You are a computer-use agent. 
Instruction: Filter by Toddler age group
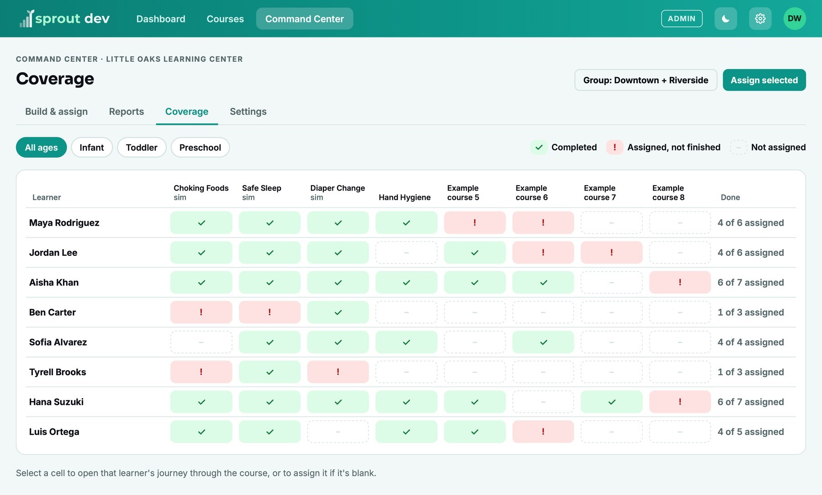click(142, 147)
